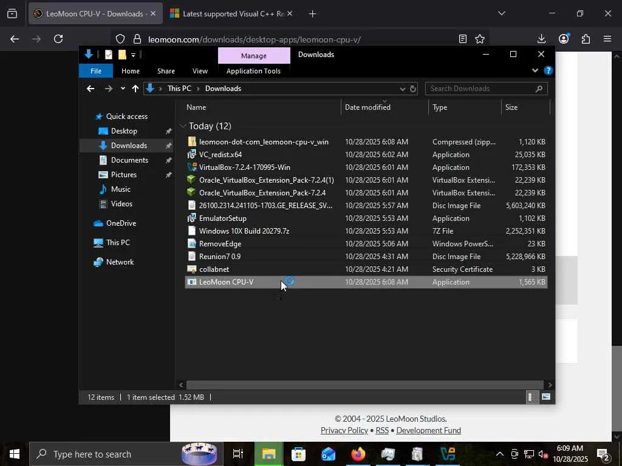This screenshot has height=466, width=622.
Task: Open the address bar history dropdown
Action: point(403,89)
